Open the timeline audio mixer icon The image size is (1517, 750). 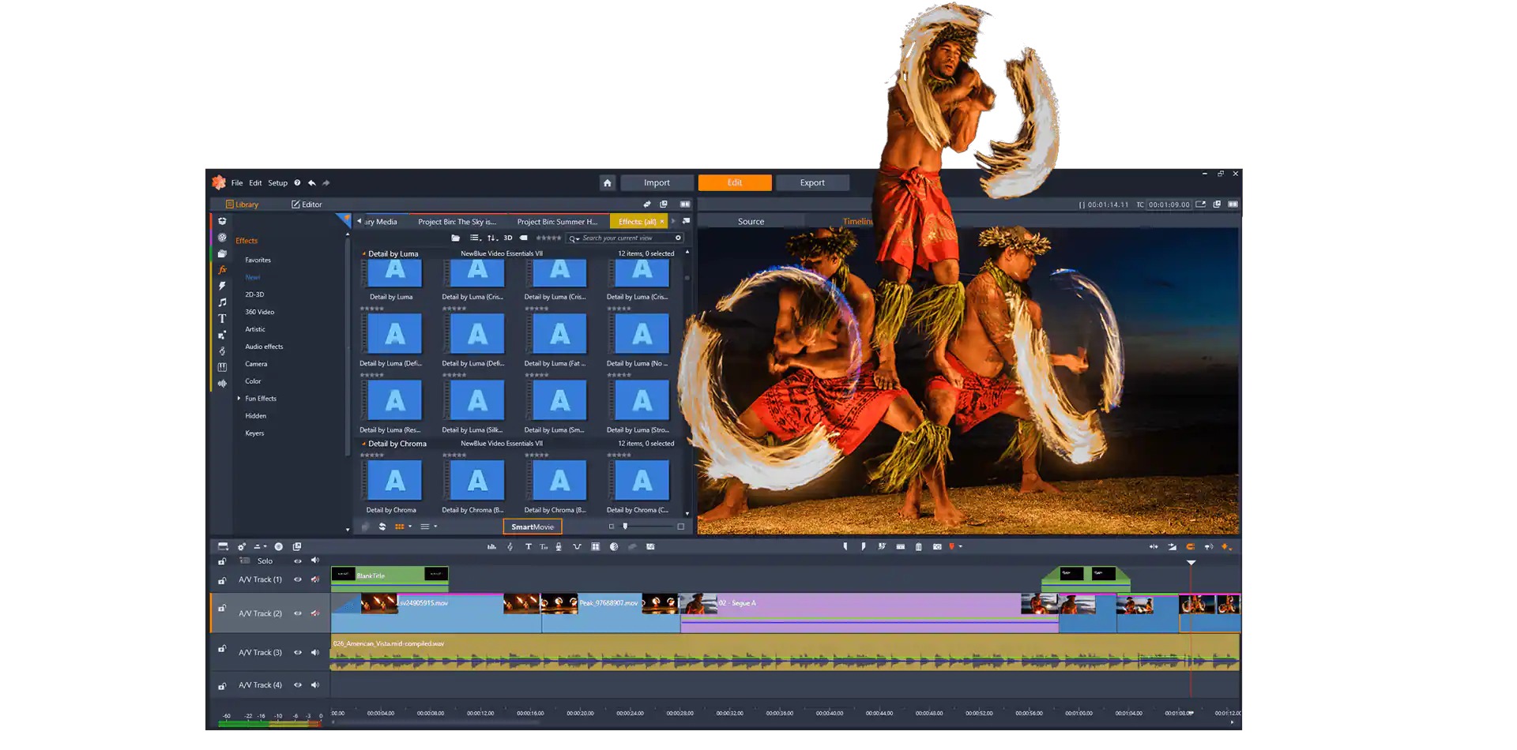491,546
